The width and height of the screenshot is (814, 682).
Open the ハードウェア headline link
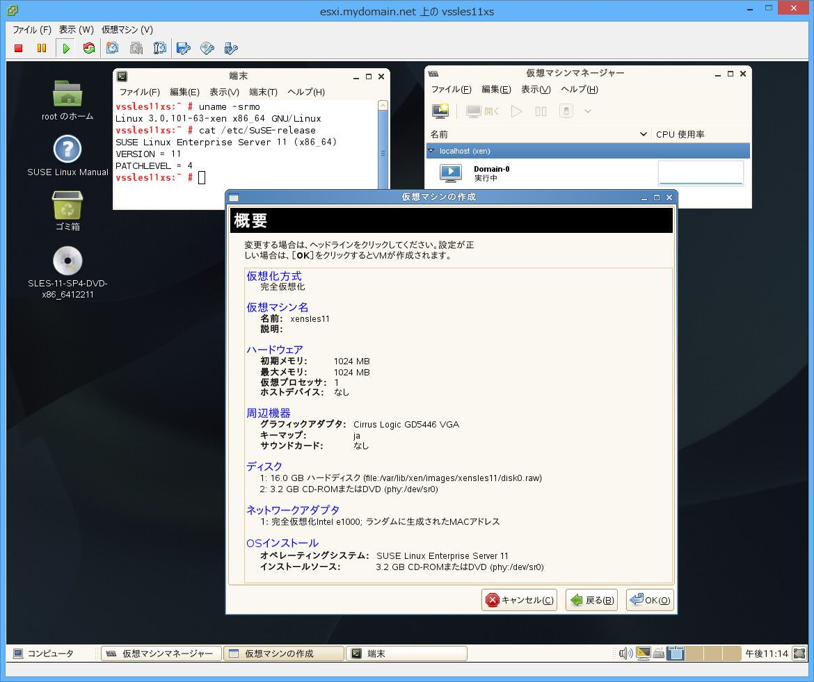(274, 350)
